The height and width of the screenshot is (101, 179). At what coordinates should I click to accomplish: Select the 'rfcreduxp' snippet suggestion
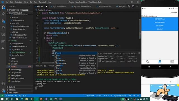(76, 63)
